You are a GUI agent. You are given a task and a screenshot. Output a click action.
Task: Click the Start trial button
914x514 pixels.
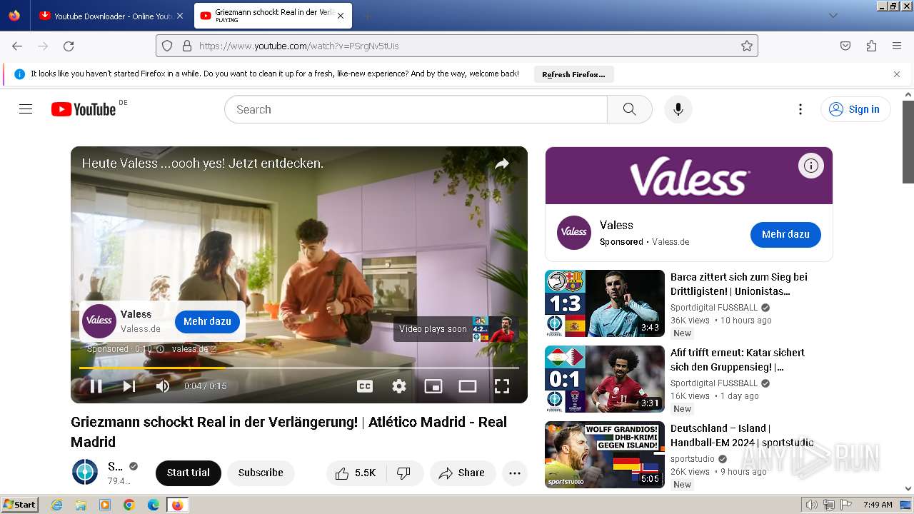[x=189, y=473]
